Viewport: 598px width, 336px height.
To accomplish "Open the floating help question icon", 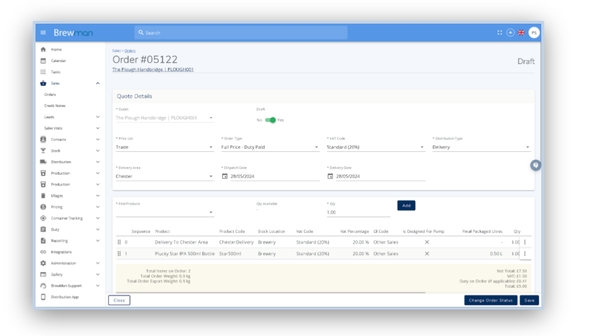I will 536,165.
